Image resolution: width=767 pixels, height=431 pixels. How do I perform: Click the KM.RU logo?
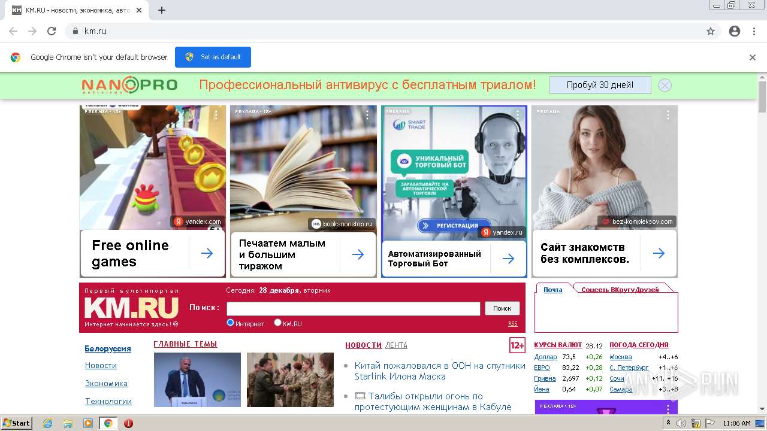pos(131,308)
